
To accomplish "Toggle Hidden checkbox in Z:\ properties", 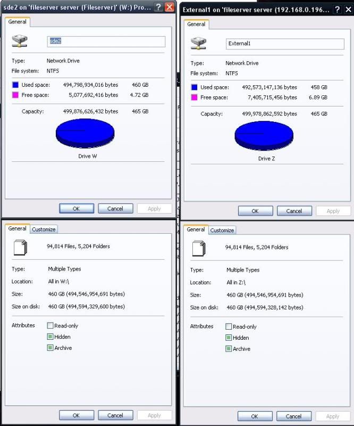I will (x=229, y=338).
